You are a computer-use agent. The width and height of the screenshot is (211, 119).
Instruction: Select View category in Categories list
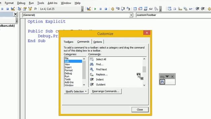tap(73, 64)
